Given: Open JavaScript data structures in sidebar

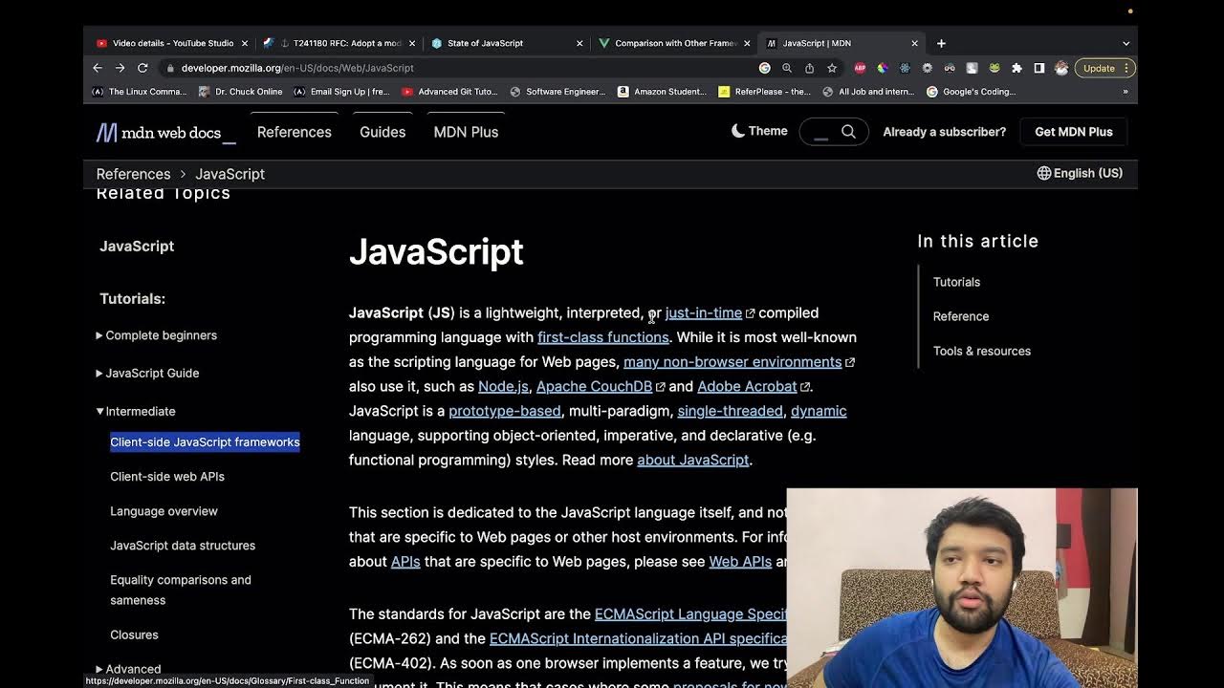Looking at the screenshot, I should click(x=183, y=546).
